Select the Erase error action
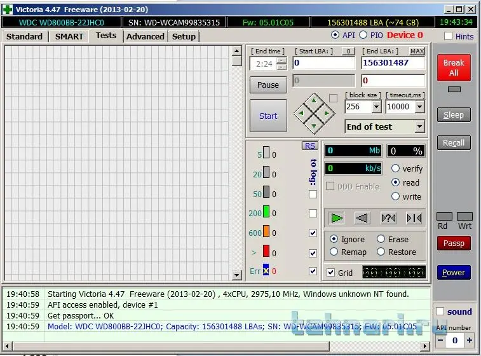The image size is (481, 356). click(x=381, y=239)
